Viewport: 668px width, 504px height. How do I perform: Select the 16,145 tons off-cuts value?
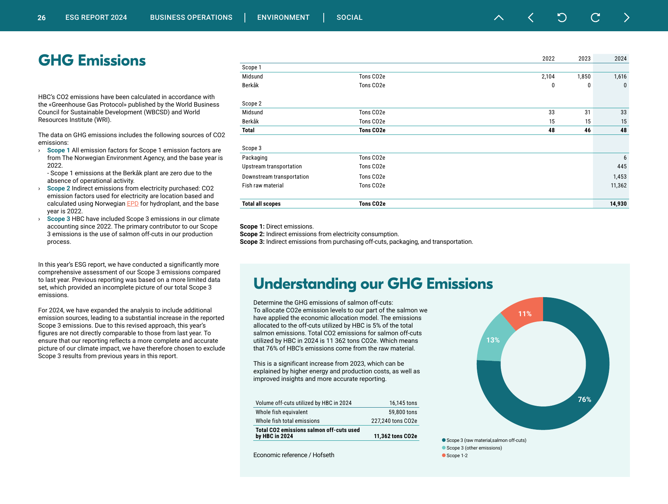[403, 403]
